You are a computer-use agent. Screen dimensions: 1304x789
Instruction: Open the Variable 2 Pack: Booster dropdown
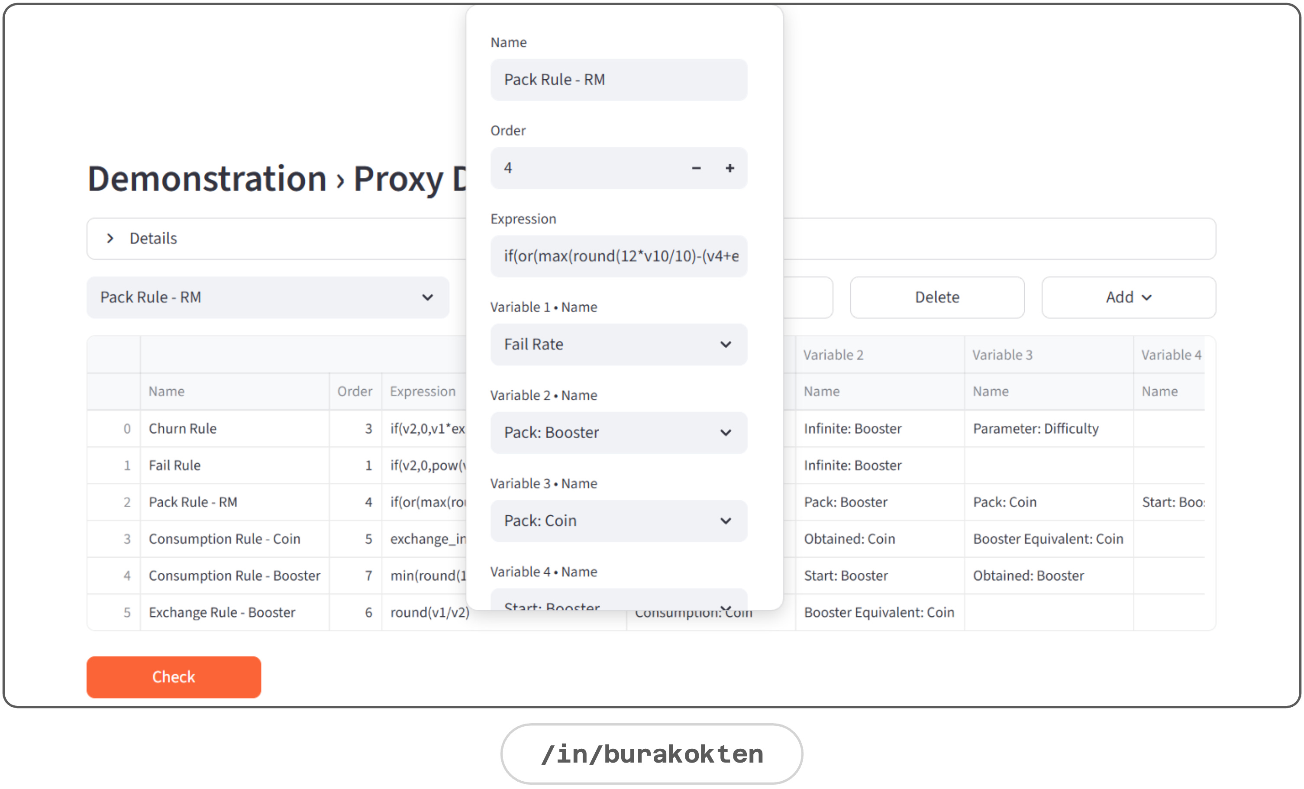(618, 433)
